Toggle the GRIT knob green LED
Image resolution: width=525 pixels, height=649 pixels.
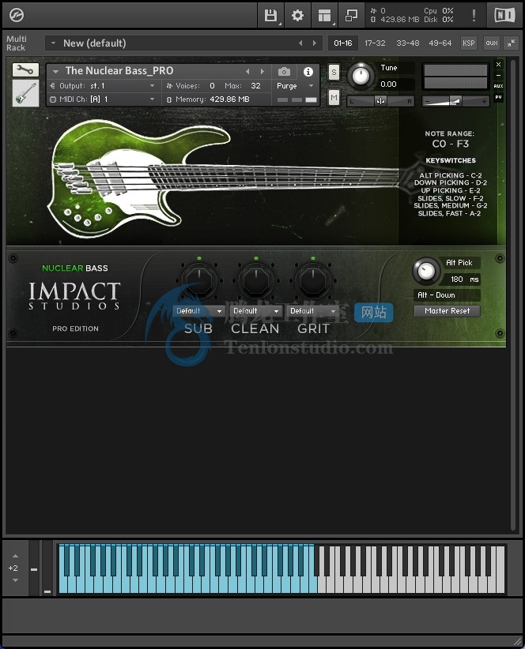313,258
